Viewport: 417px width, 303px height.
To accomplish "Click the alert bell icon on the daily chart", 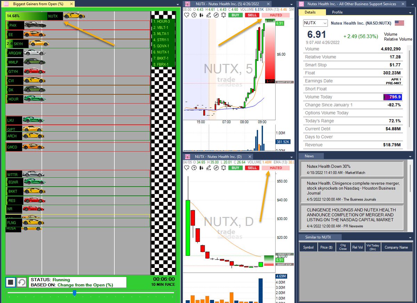I will point(223,168).
